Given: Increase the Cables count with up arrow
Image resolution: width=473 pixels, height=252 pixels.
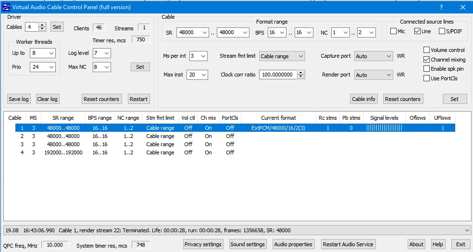Looking at the screenshot, I should click(x=42, y=25).
